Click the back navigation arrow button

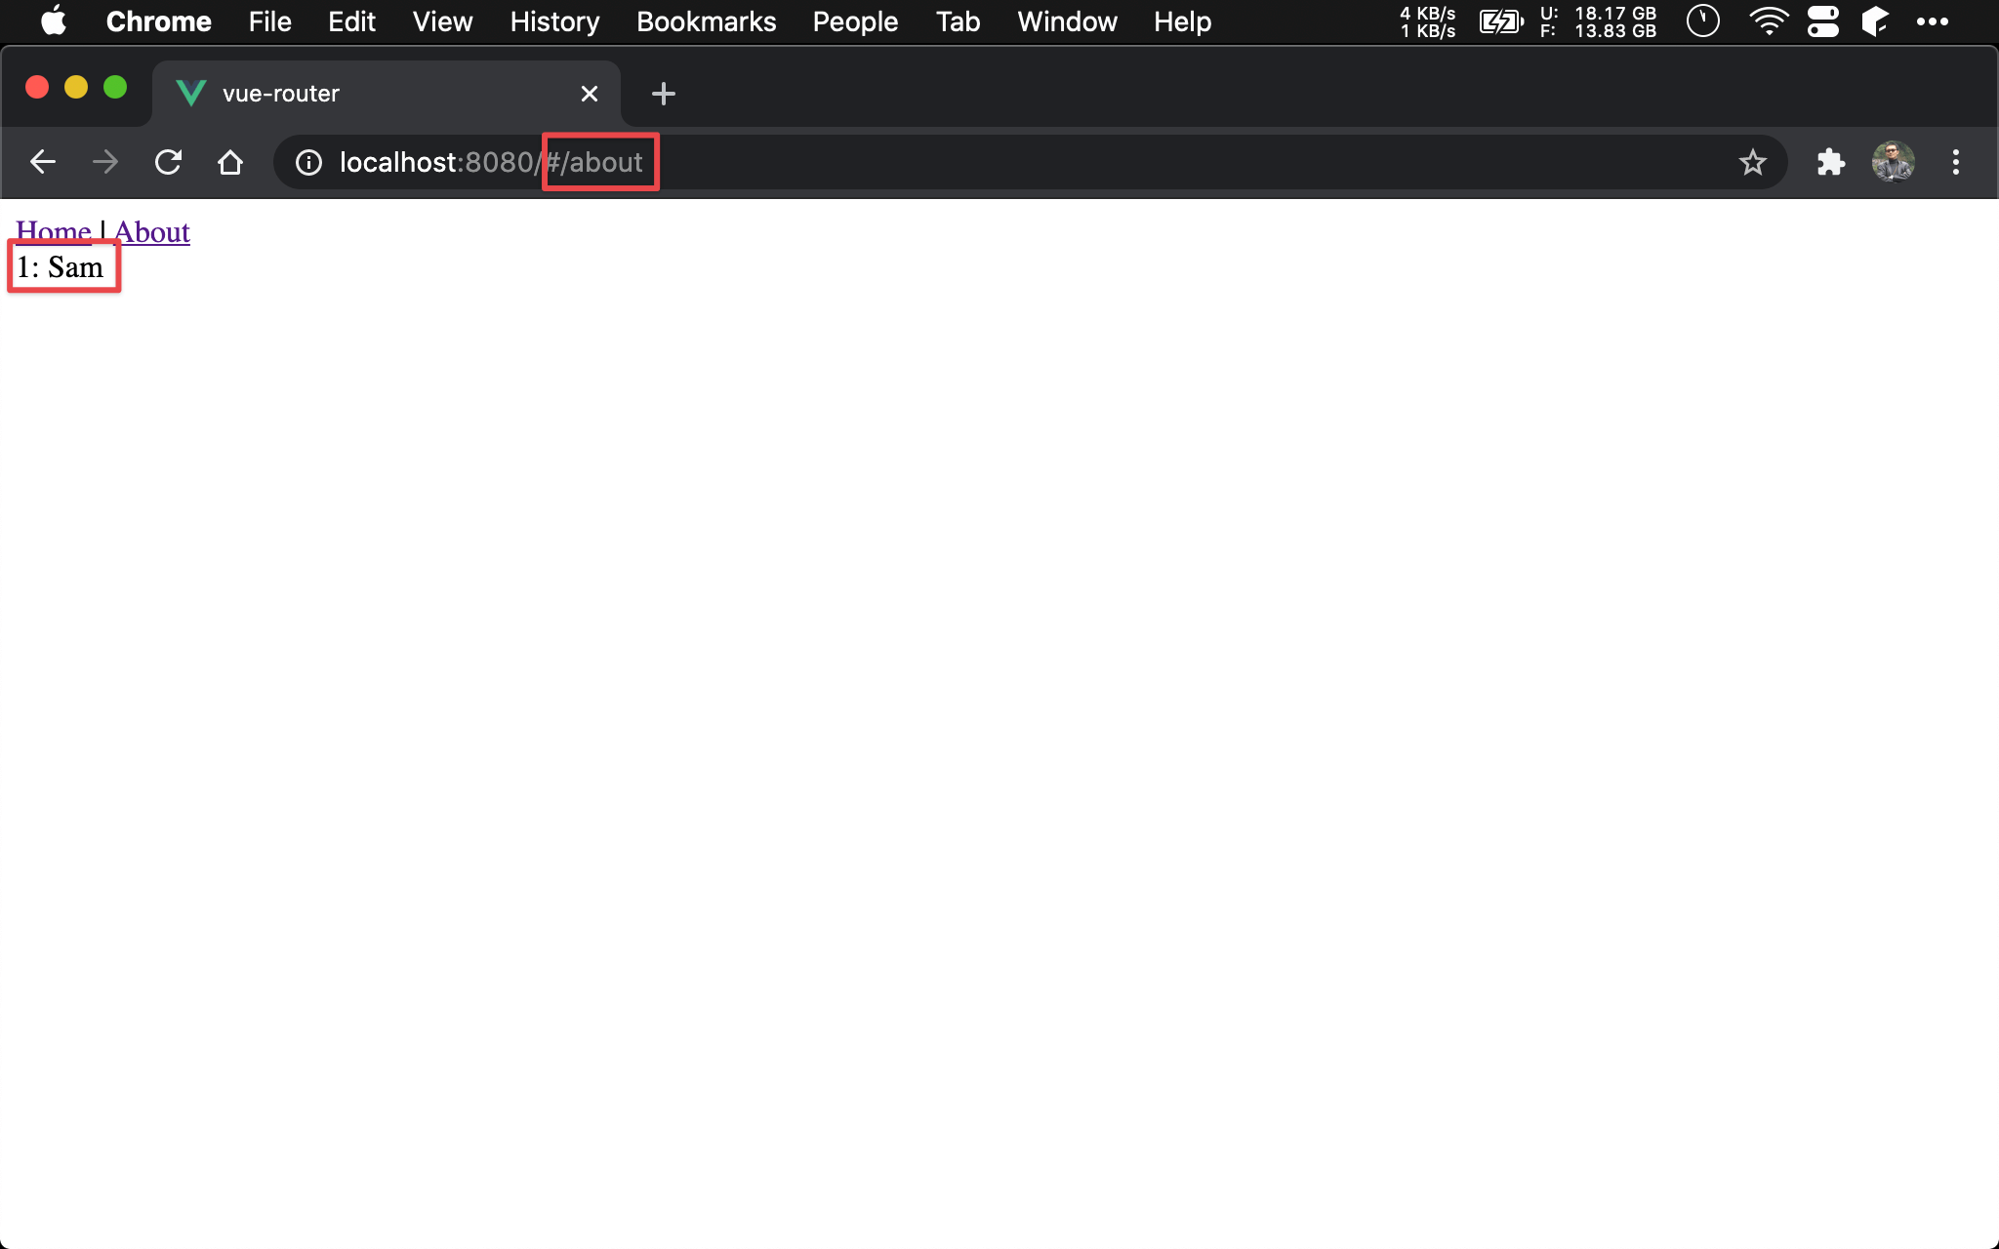[40, 161]
